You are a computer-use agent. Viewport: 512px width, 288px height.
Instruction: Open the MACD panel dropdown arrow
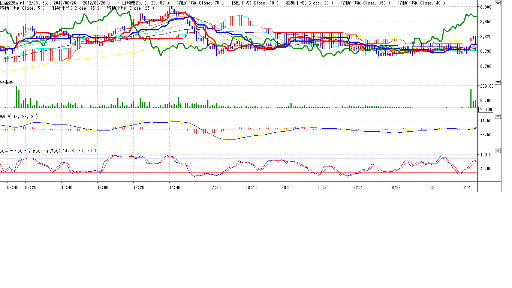[x=498, y=117]
